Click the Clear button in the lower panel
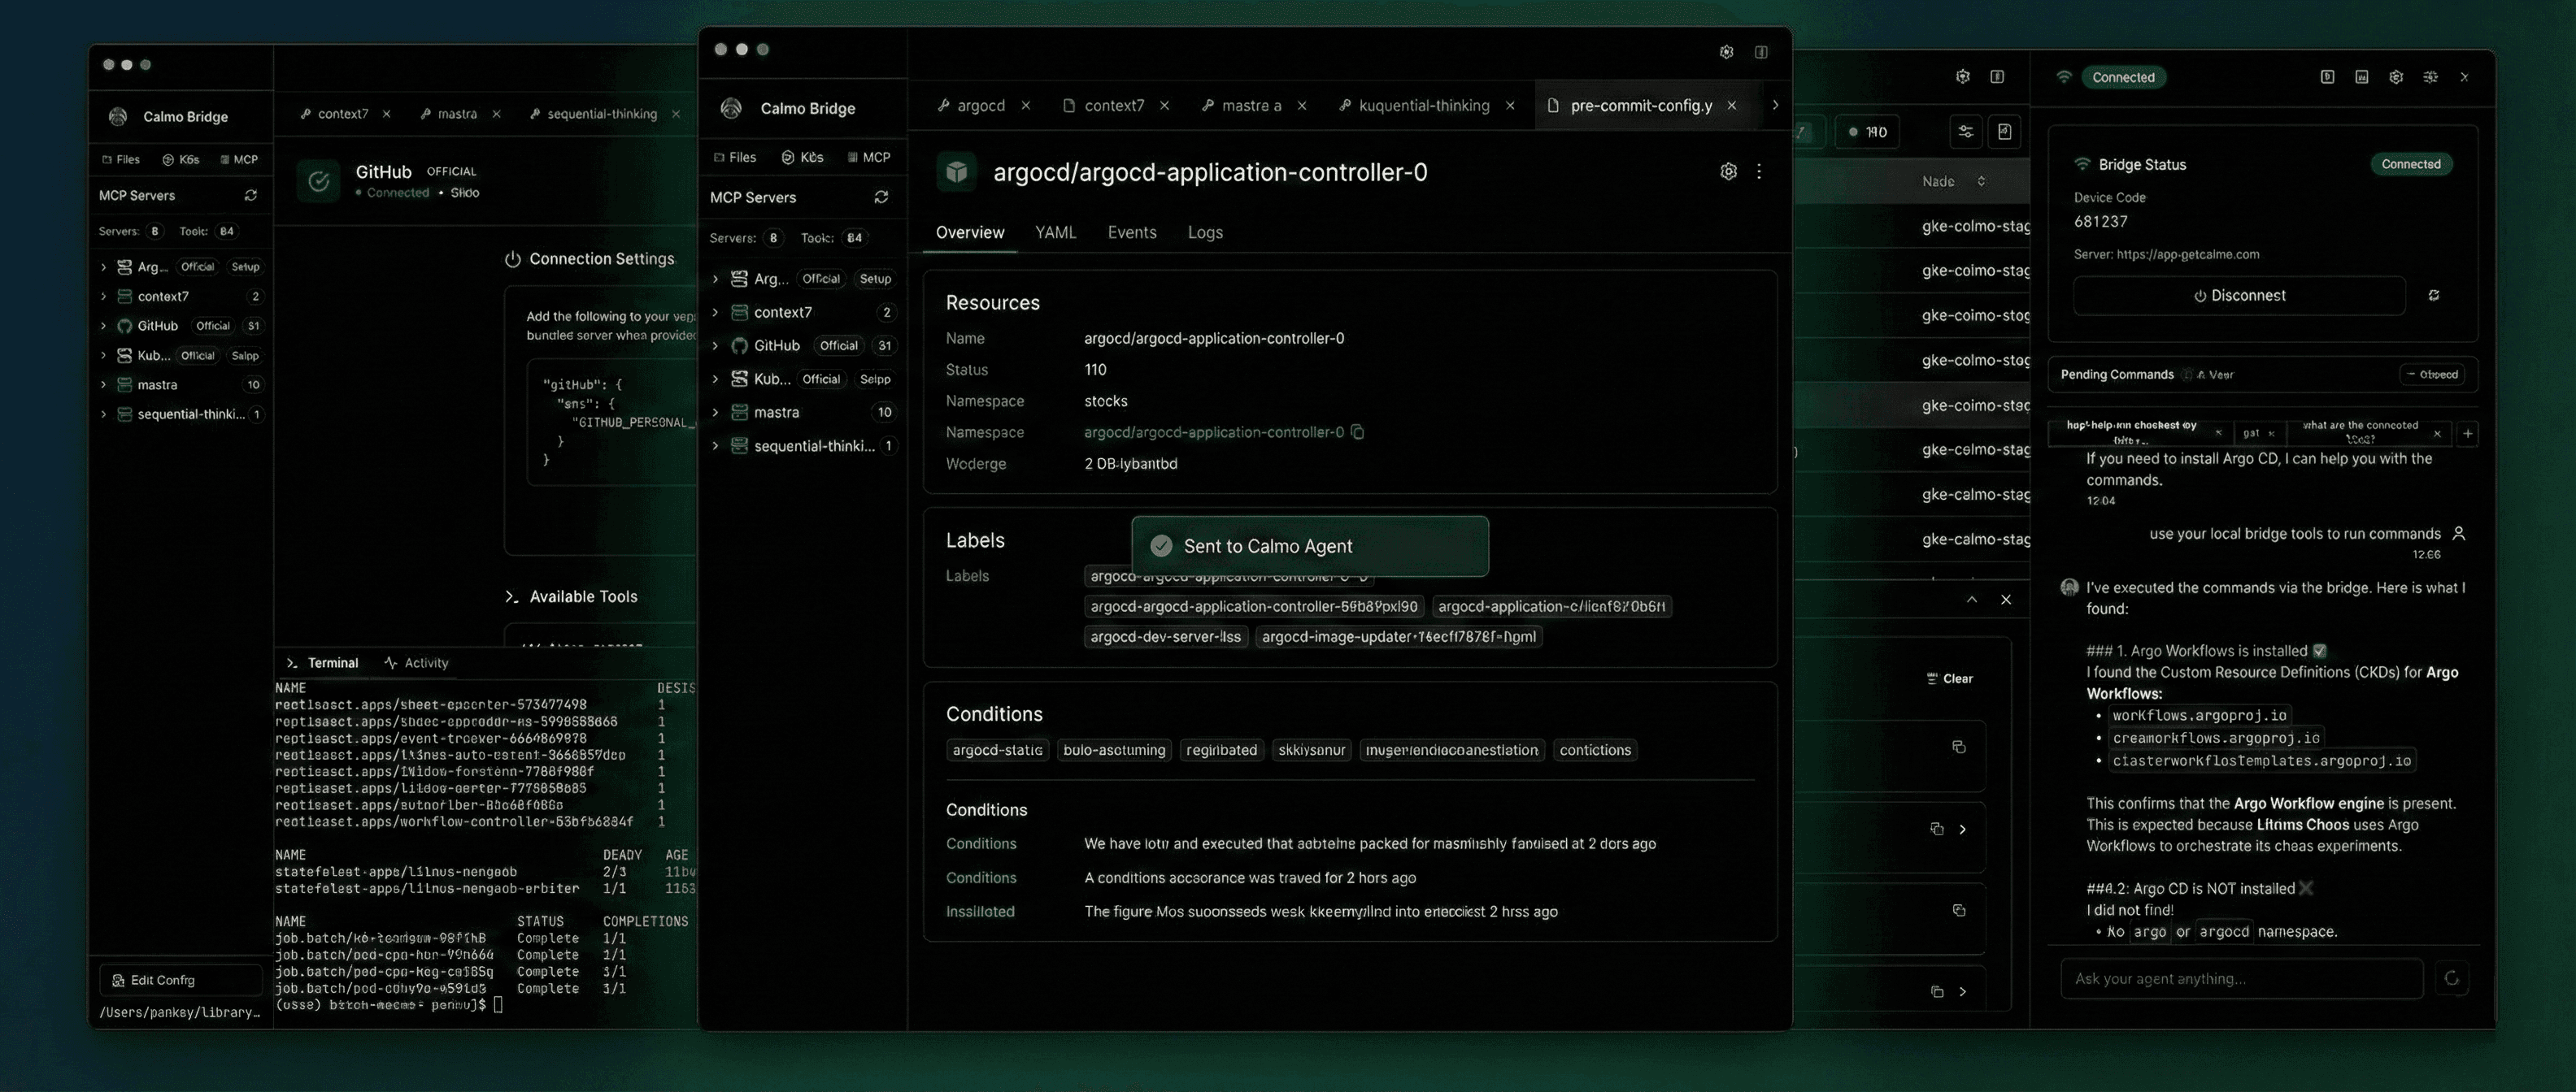Image resolution: width=2576 pixels, height=1092 pixels. [x=1948, y=678]
